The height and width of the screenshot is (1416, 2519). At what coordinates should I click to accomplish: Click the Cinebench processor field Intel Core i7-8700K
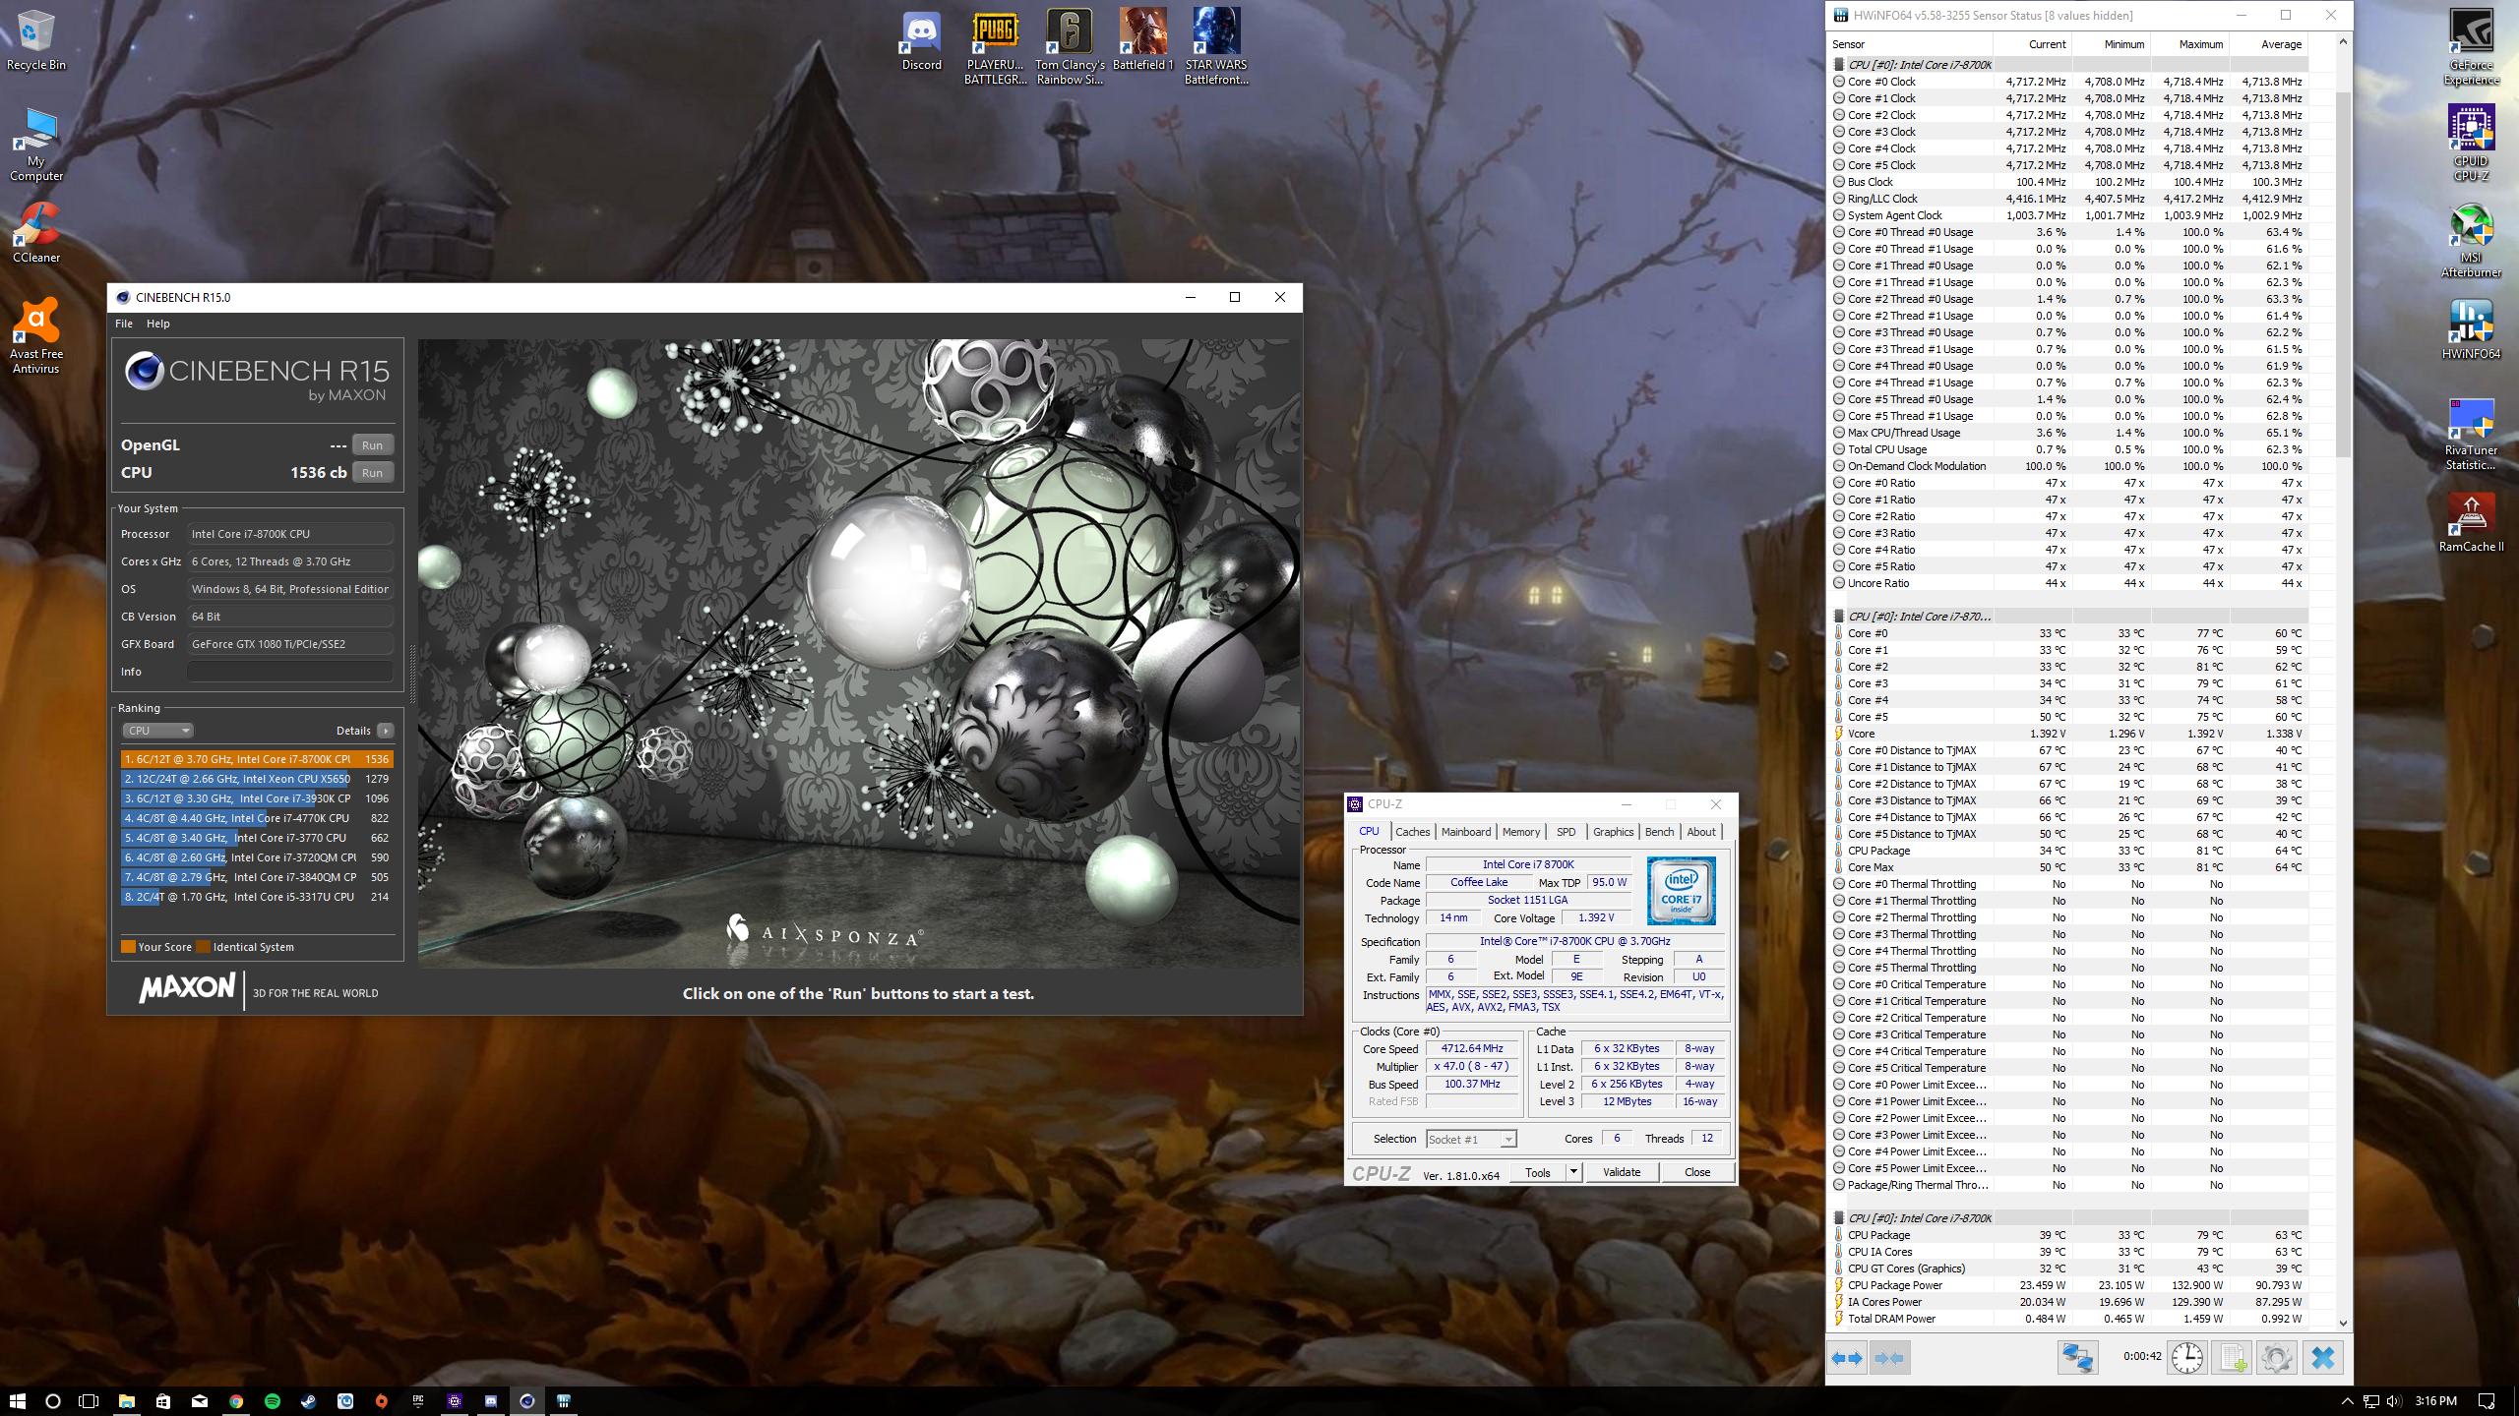click(290, 534)
